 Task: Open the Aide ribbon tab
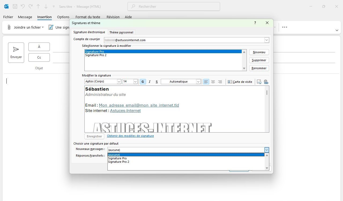click(x=128, y=17)
